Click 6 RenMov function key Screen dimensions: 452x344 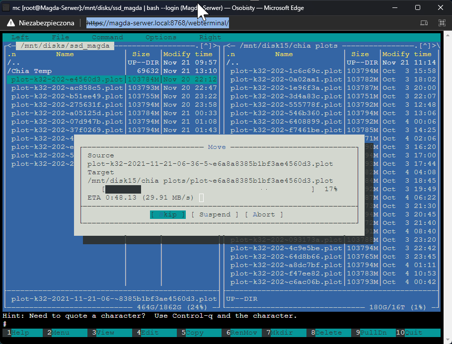coord(244,333)
